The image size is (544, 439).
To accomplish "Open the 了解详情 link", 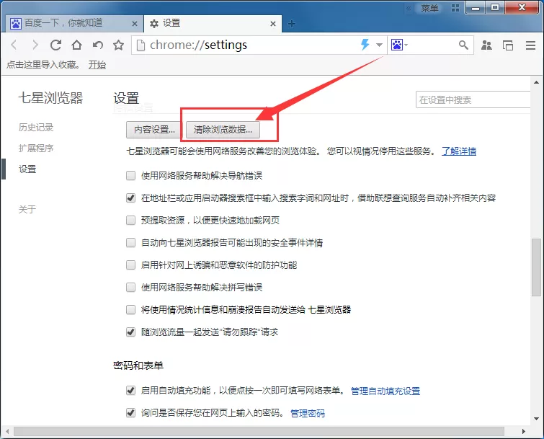I will pyautogui.click(x=459, y=151).
